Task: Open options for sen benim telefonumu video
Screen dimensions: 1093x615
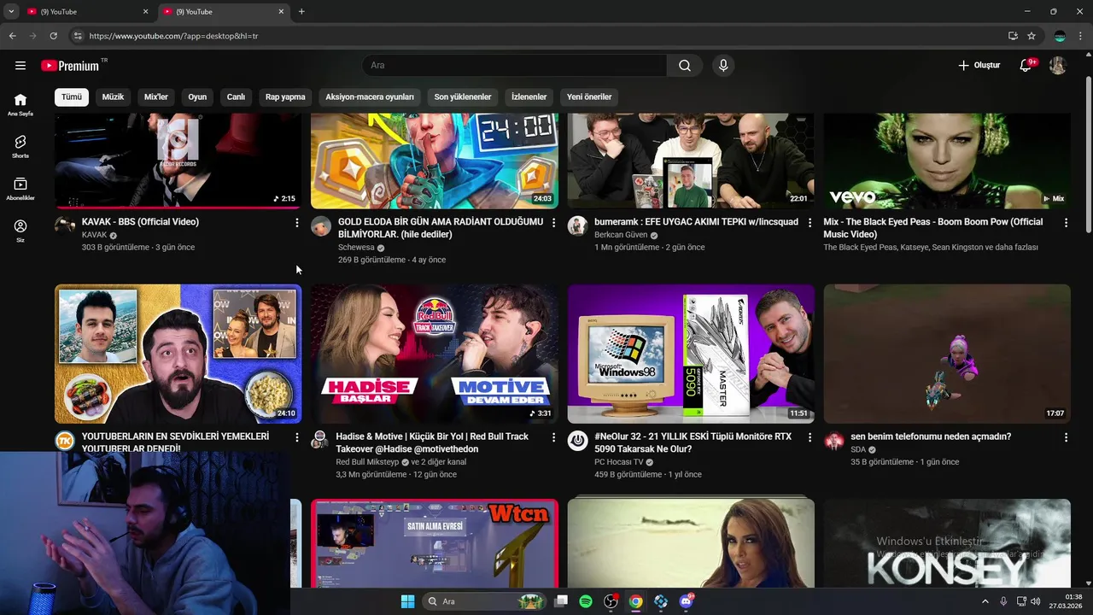Action: pos(1066,437)
